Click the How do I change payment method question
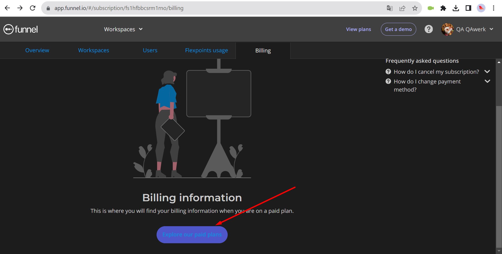 coord(427,86)
